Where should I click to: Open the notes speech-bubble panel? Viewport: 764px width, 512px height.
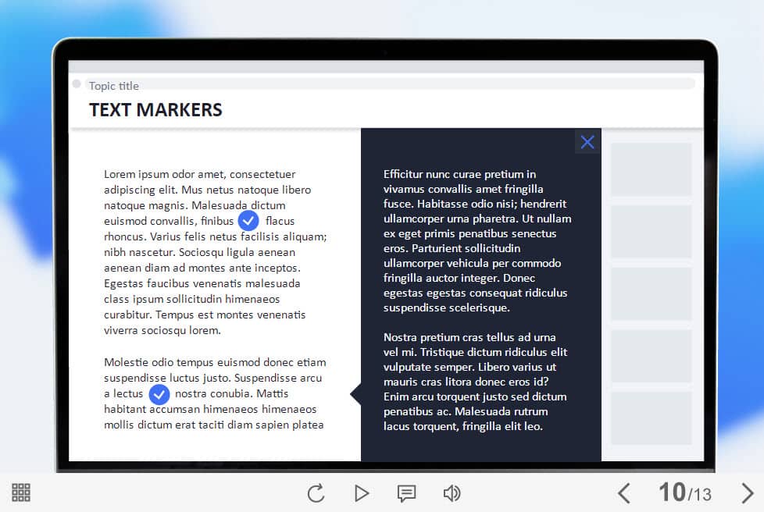[x=406, y=493]
